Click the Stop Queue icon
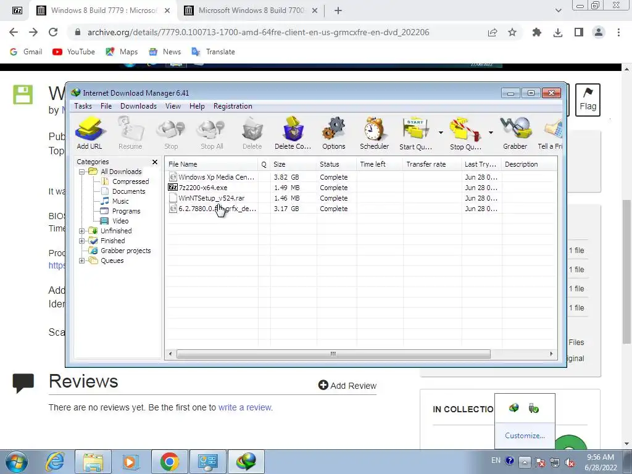Screen dimensions: 632x474 [465, 133]
